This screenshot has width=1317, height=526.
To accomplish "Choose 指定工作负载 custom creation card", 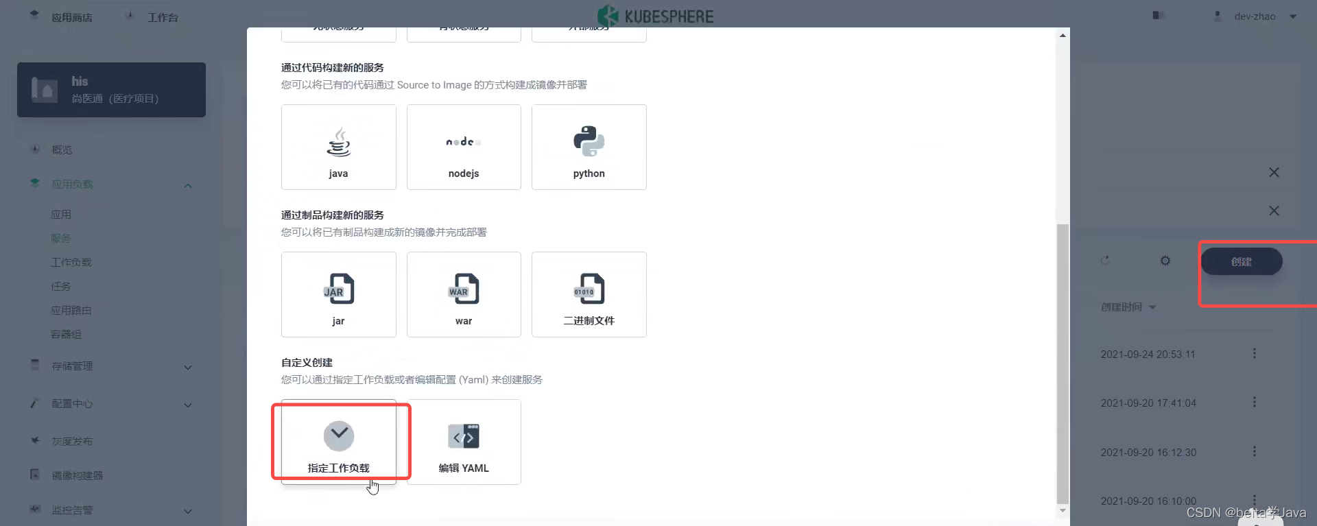I will pyautogui.click(x=338, y=442).
